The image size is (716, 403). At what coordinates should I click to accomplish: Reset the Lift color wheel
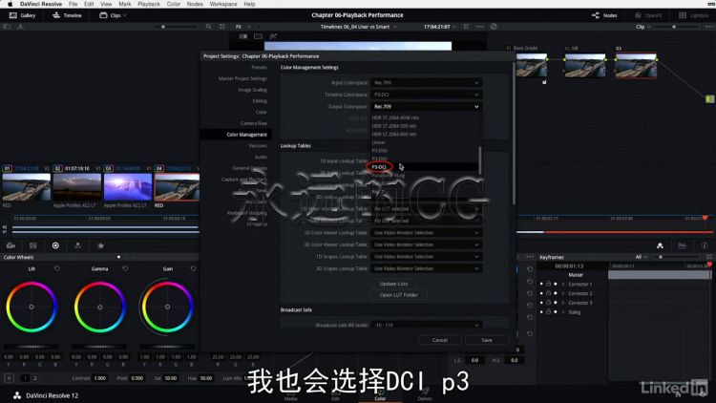coord(57,268)
